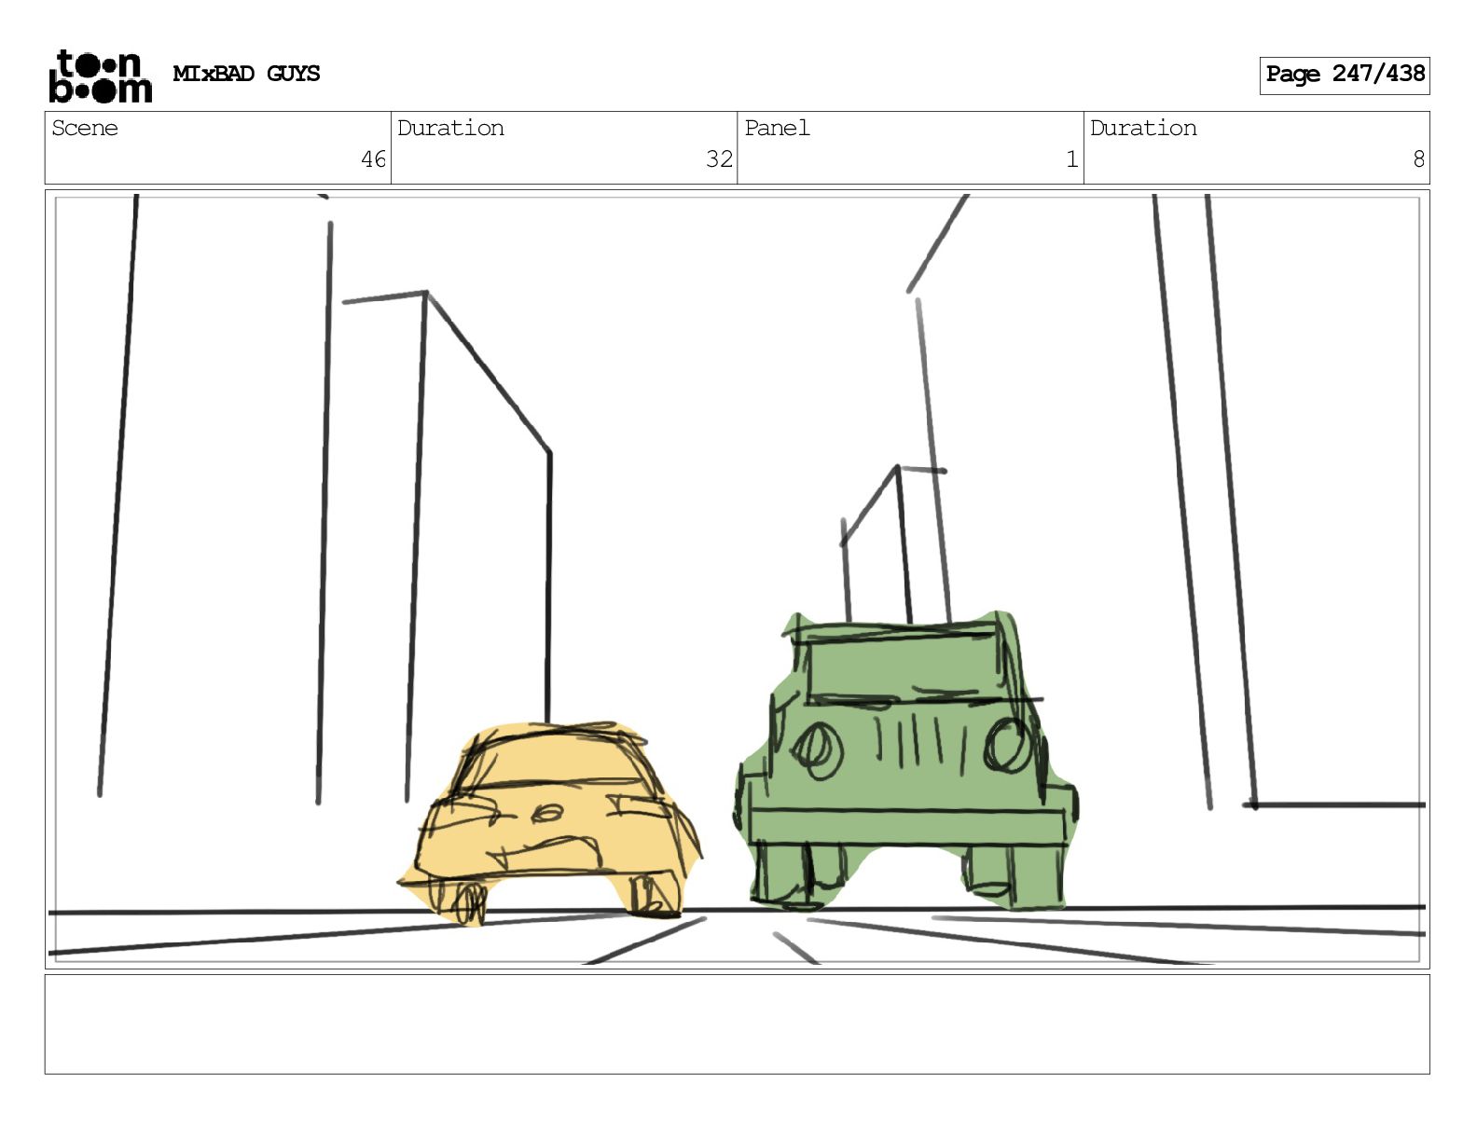
Task: Select the 'MIxBAD GUYS' project title
Action: 246,74
